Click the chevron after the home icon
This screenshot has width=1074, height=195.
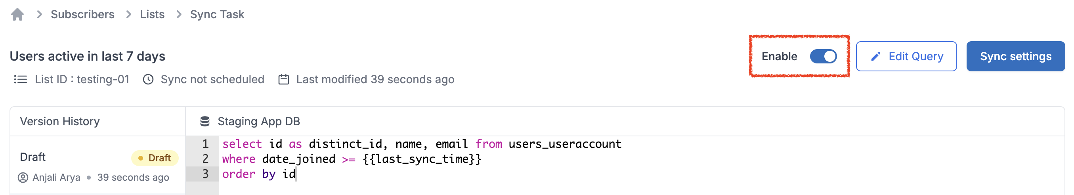40,15
